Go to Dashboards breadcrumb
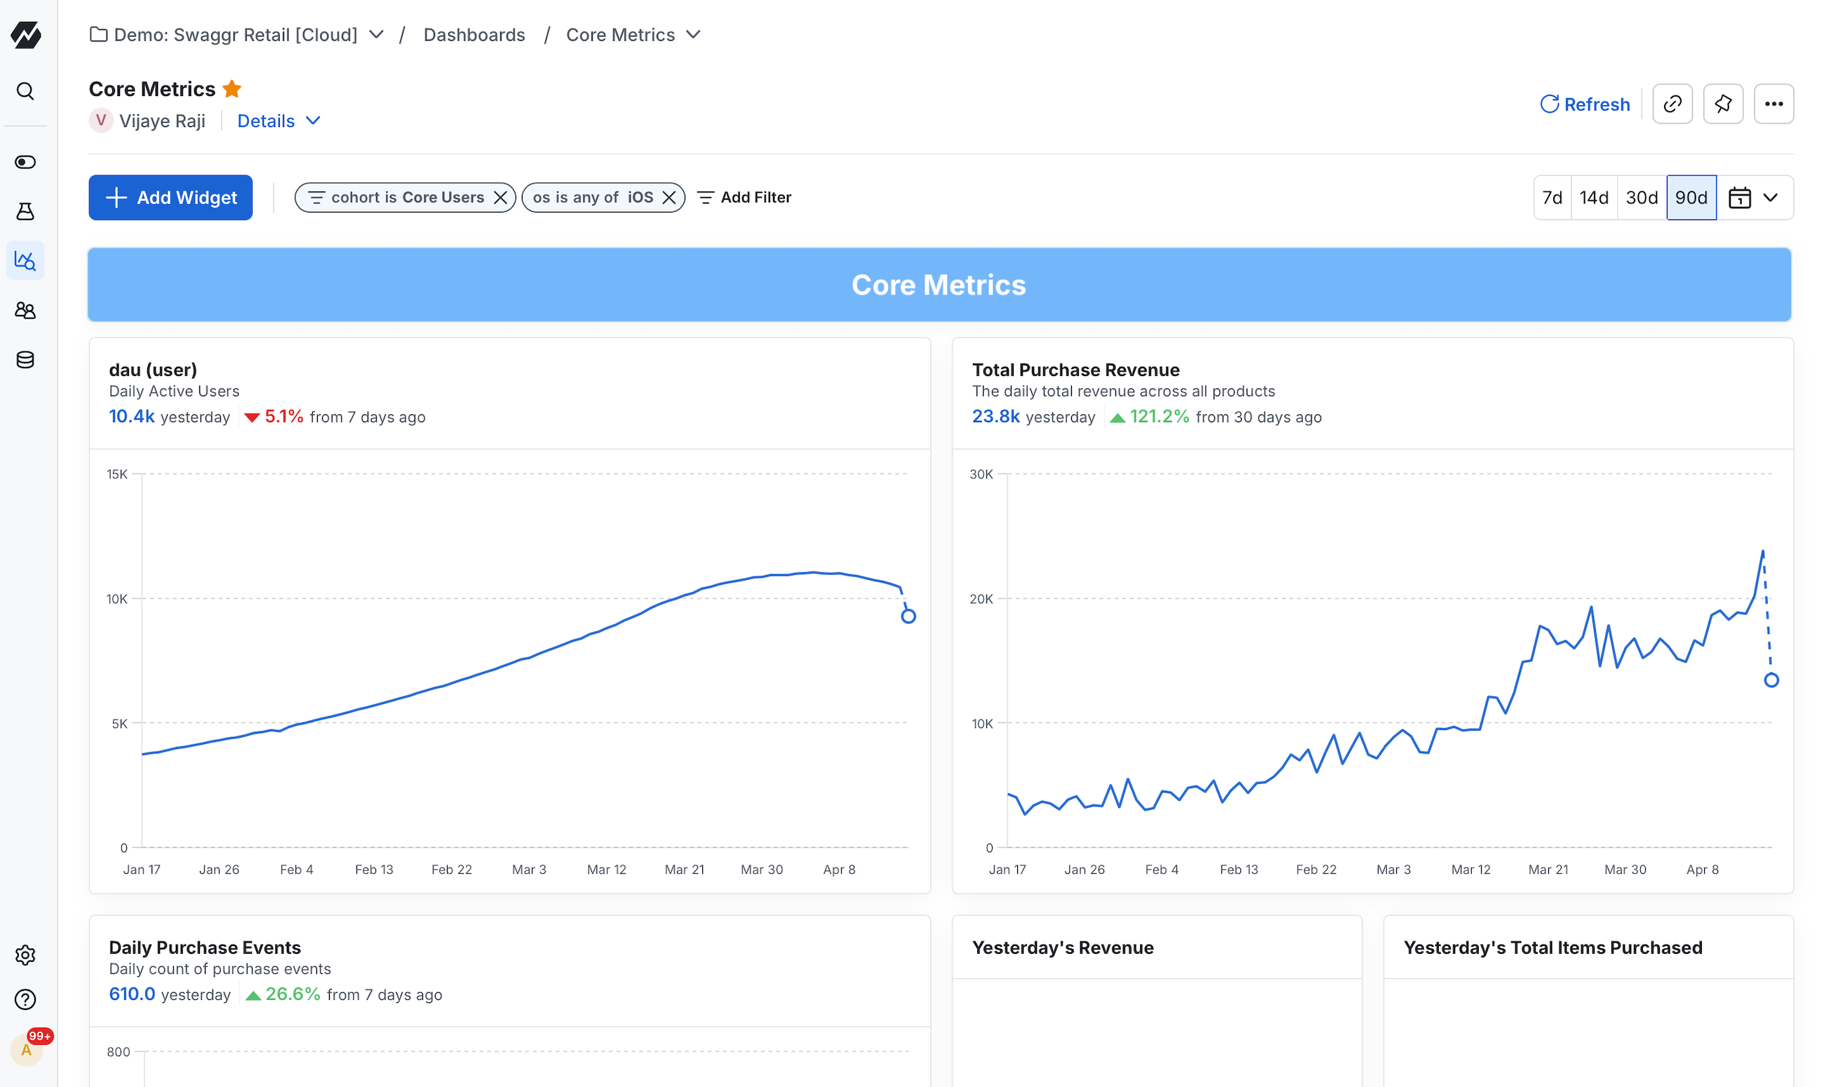This screenshot has width=1831, height=1087. point(474,34)
